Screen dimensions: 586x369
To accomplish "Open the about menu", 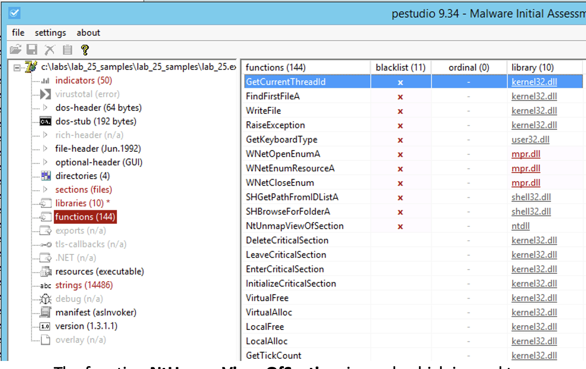I will (89, 33).
